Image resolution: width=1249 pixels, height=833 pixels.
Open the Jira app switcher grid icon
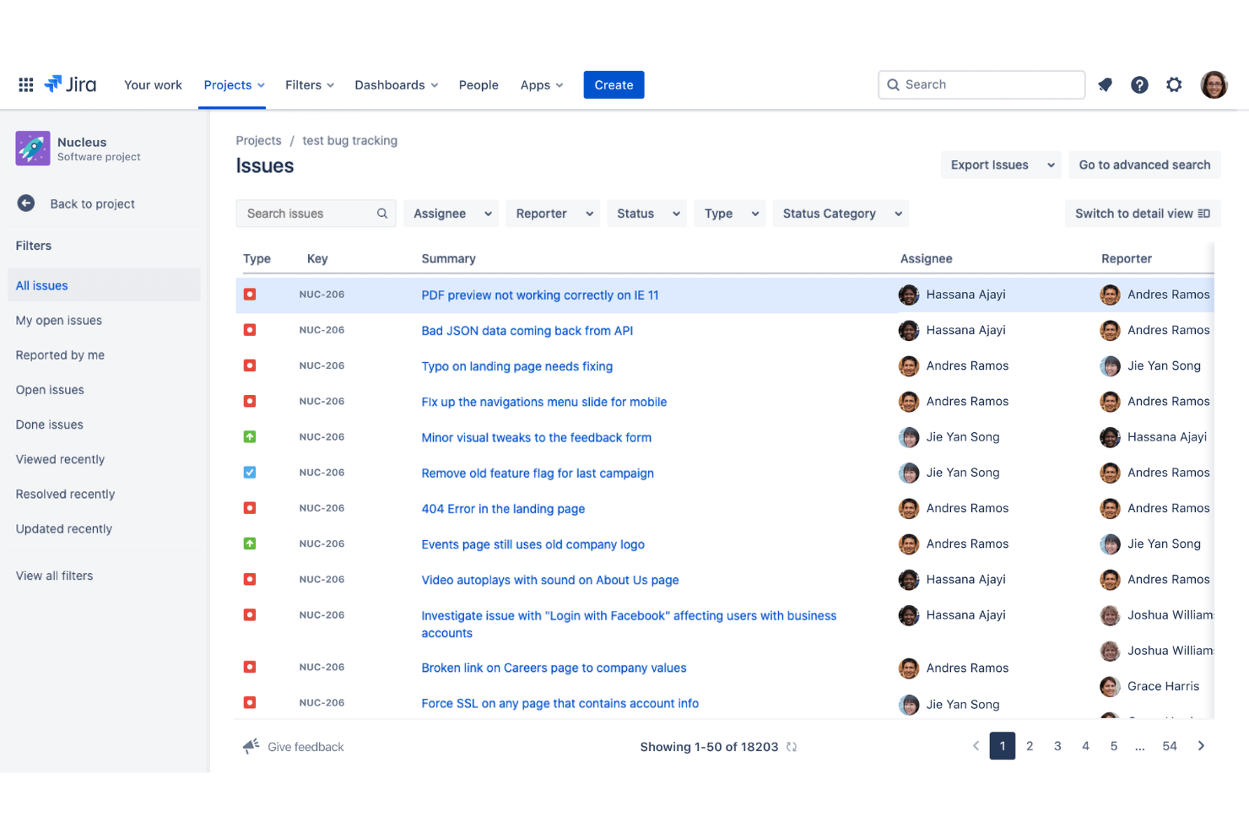pos(25,84)
